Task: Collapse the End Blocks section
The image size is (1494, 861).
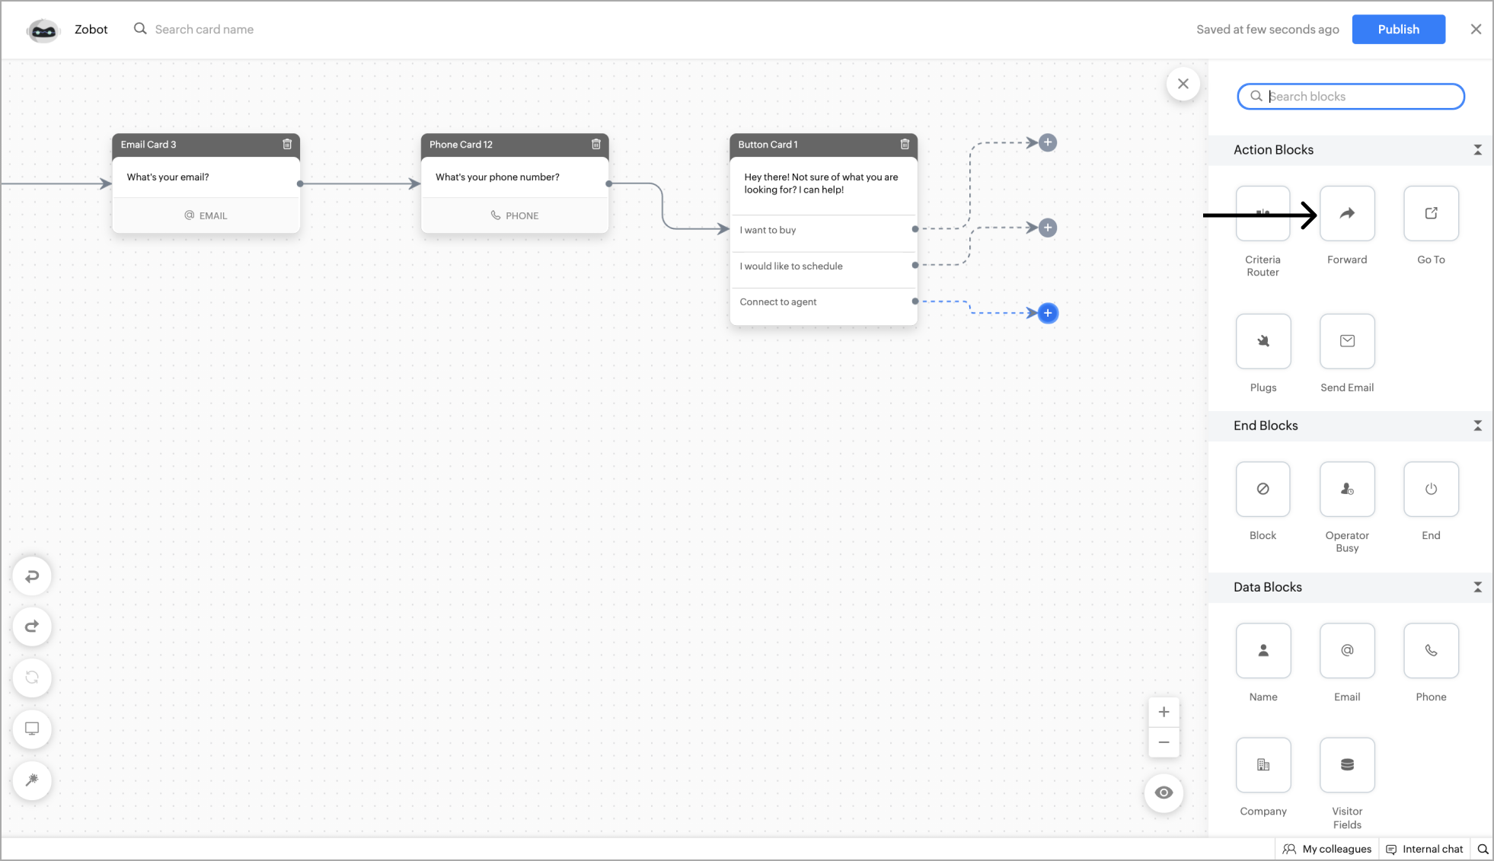Action: tap(1477, 426)
